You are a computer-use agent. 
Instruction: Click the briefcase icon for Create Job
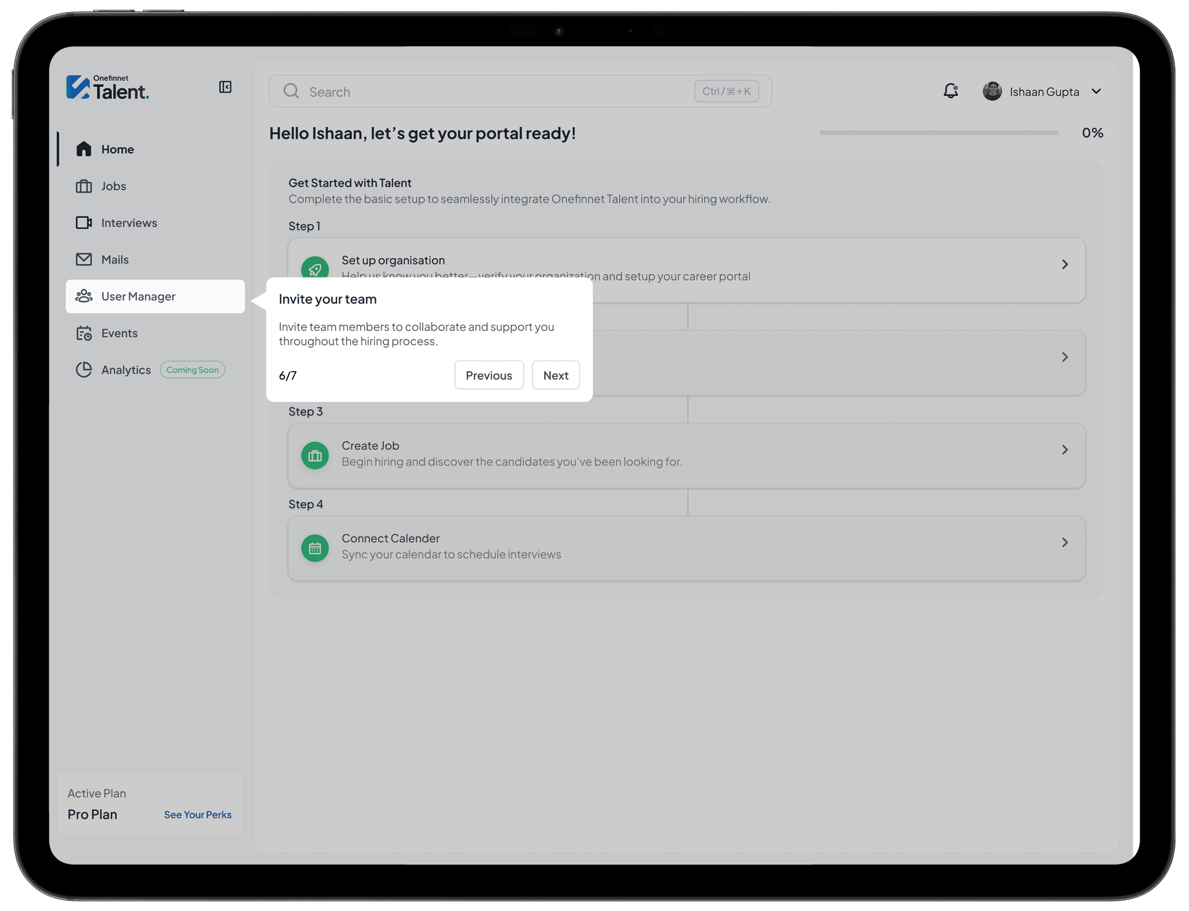click(315, 456)
